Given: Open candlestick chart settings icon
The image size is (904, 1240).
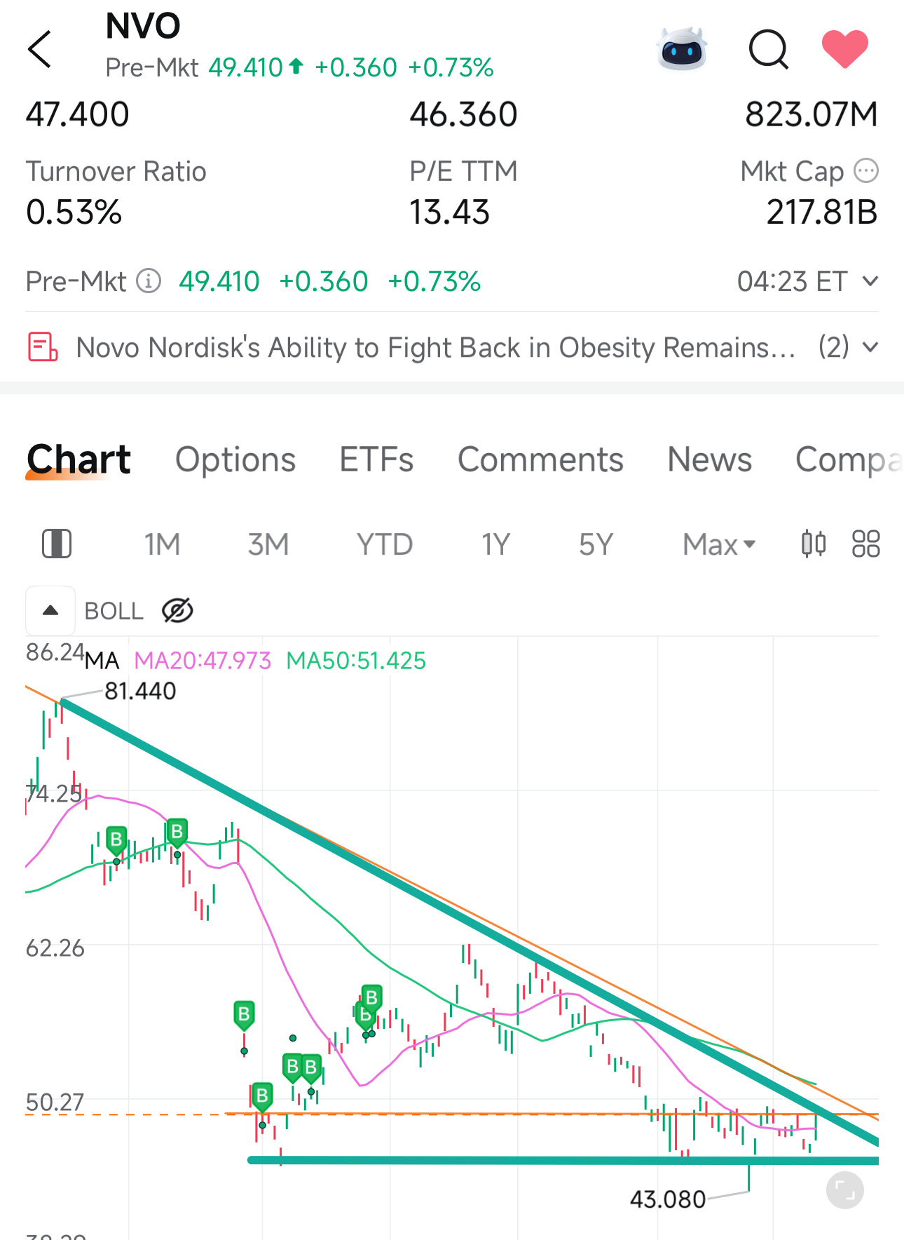Looking at the screenshot, I should pos(814,544).
